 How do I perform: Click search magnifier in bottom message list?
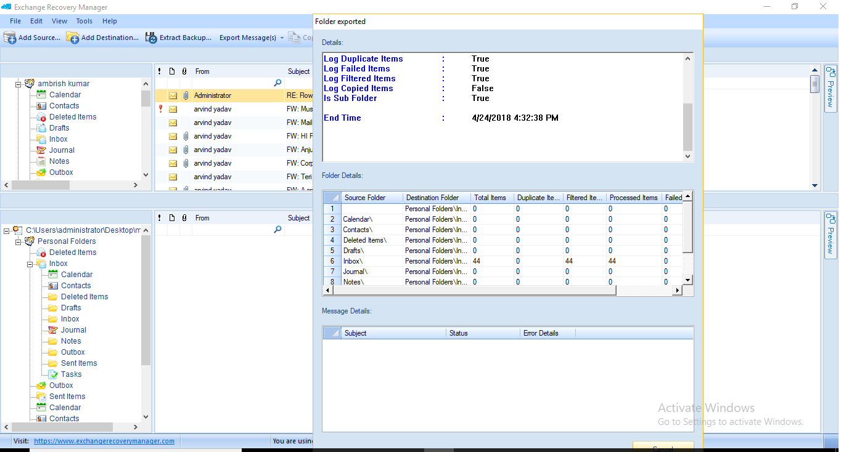point(277,229)
